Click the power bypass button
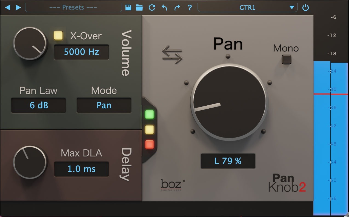The image size is (349, 217). 305,7
